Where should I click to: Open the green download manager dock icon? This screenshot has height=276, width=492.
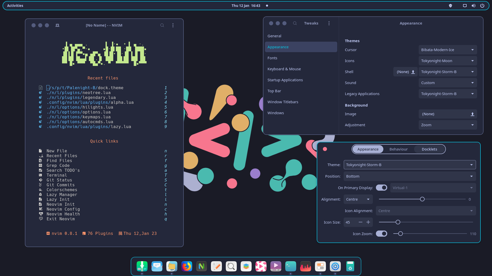click(x=142, y=266)
